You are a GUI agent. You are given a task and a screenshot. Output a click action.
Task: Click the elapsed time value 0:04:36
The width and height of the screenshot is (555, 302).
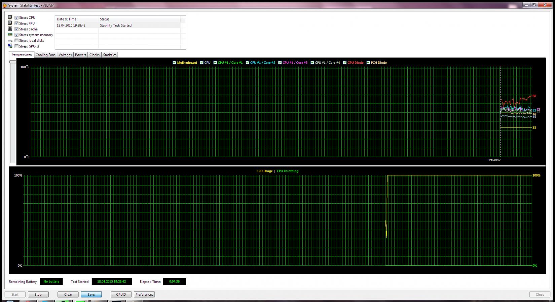click(174, 282)
